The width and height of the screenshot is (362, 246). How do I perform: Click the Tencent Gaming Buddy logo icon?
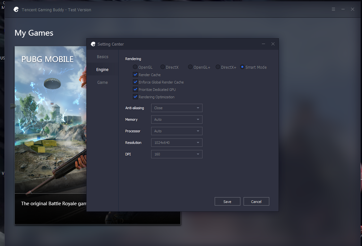[x=16, y=9]
